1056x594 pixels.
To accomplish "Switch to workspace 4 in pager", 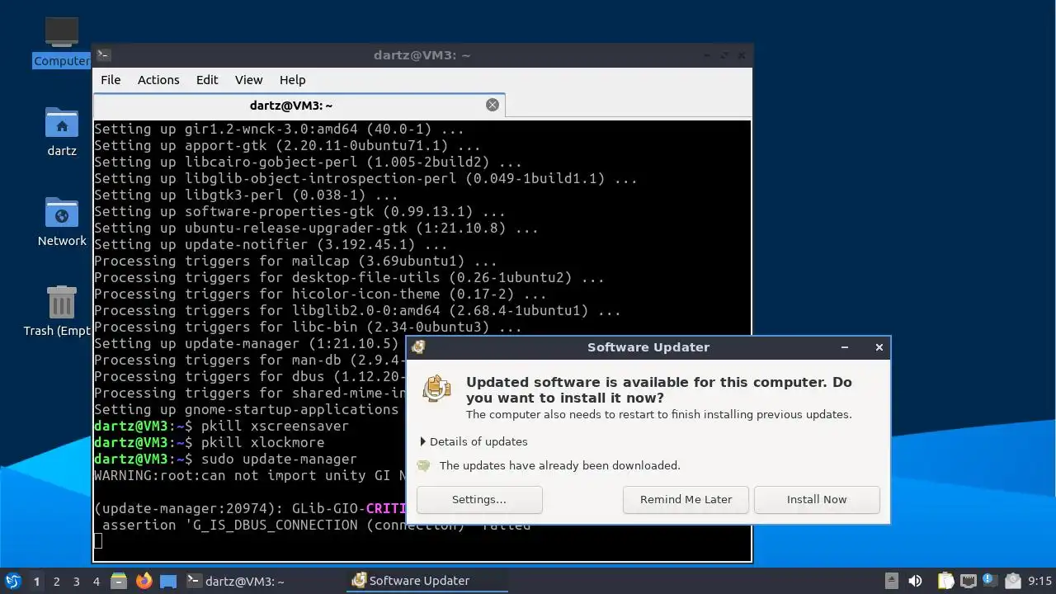I will pyautogui.click(x=96, y=581).
